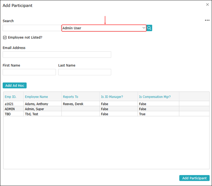Viewport: 212px width, 186px height.
Task: Sort by the Reports To column header
Action: 70,97
